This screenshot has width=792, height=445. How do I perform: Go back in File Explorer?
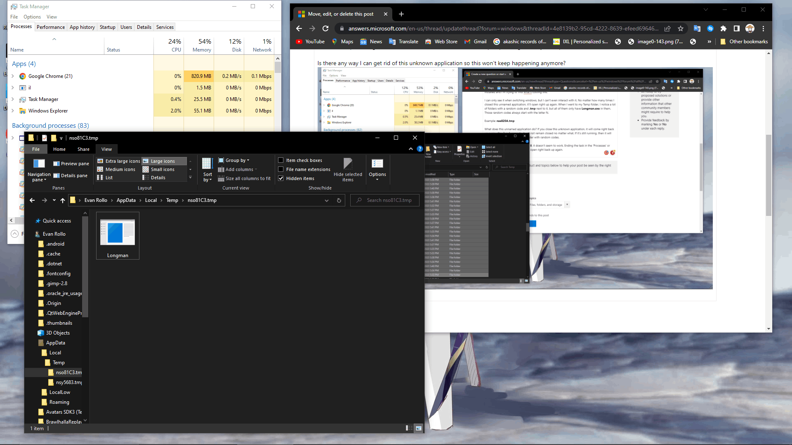tap(32, 200)
